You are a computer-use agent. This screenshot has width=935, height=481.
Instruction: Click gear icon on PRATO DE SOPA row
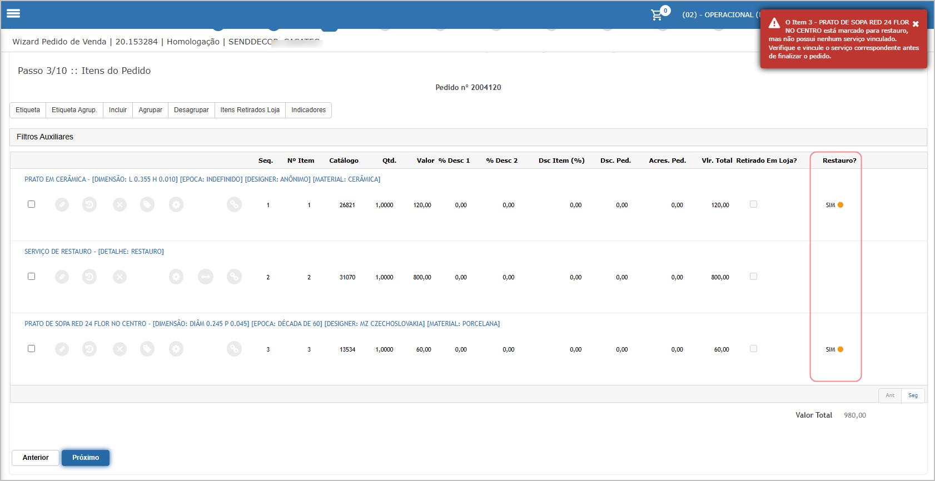tap(176, 349)
